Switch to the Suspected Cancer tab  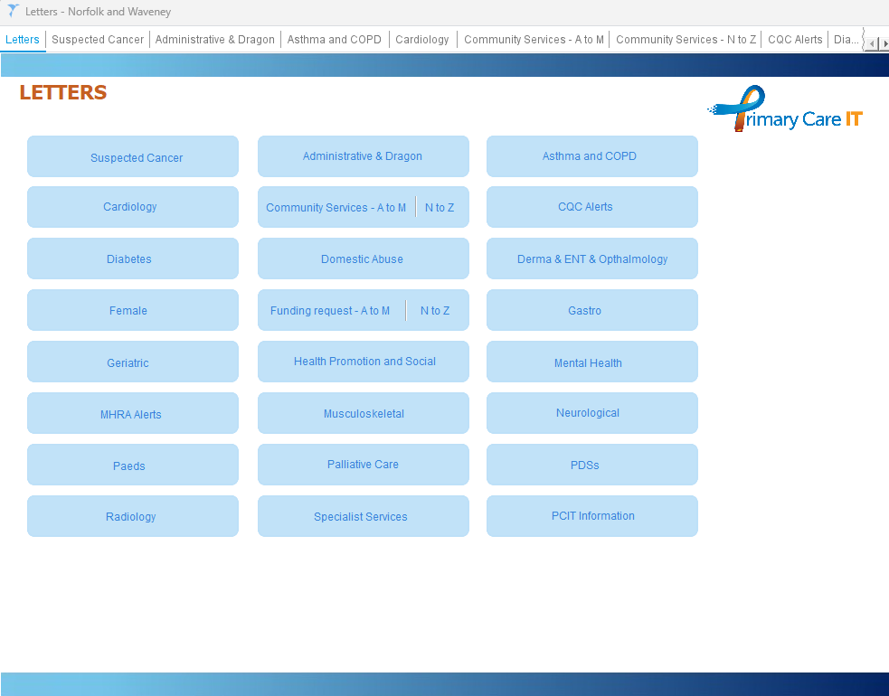coord(98,40)
